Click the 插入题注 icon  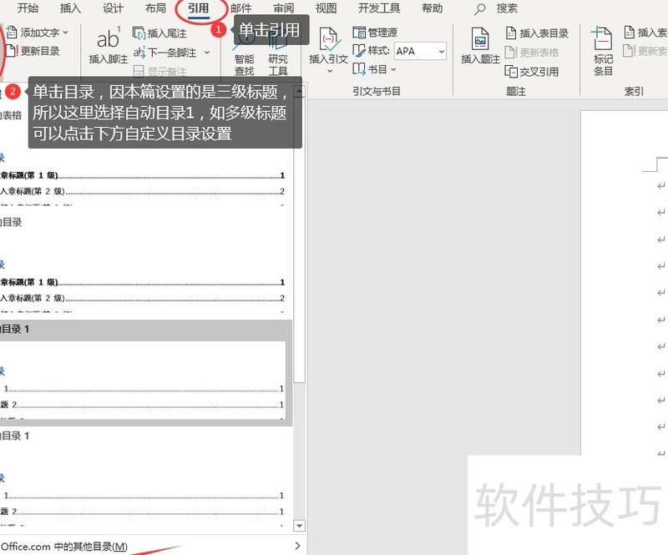pyautogui.click(x=480, y=38)
